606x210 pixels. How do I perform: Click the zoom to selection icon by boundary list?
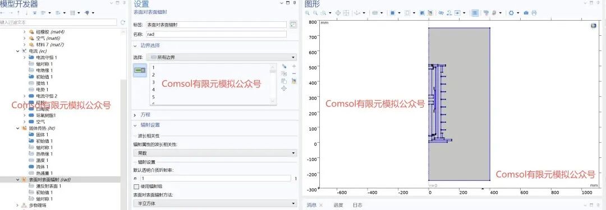click(x=284, y=88)
